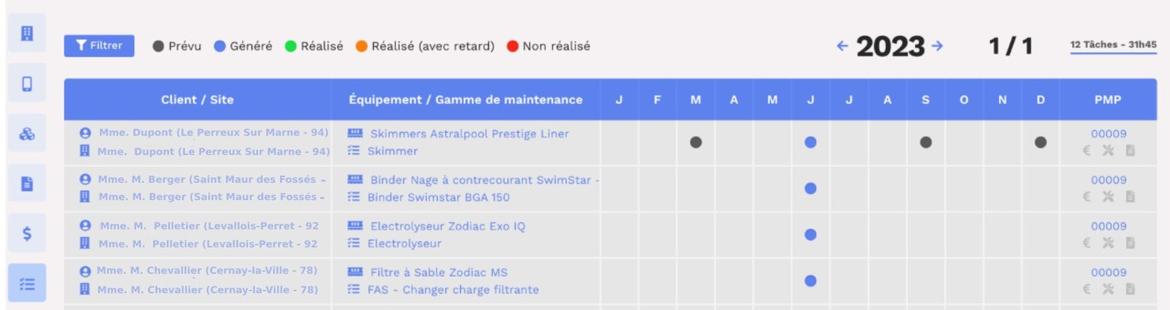
Task: Click the 12 Tâches - 31h45 link
Action: coord(1113,45)
